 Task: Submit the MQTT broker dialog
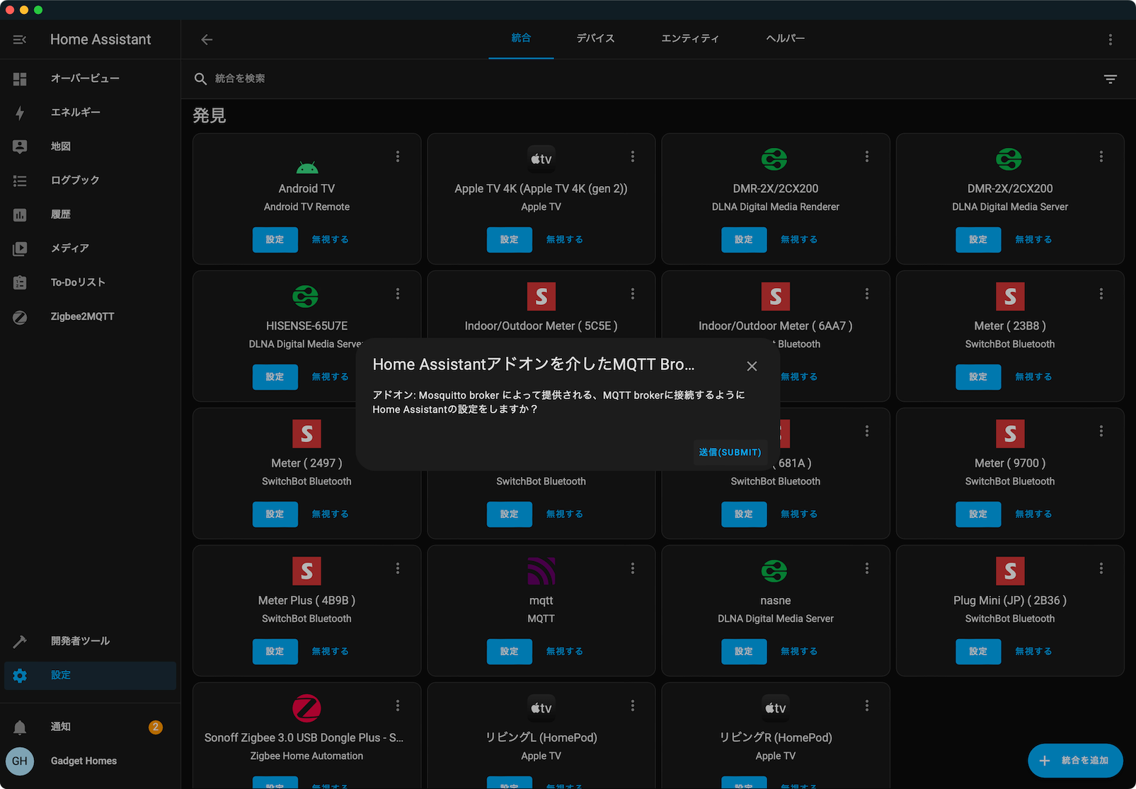(730, 452)
